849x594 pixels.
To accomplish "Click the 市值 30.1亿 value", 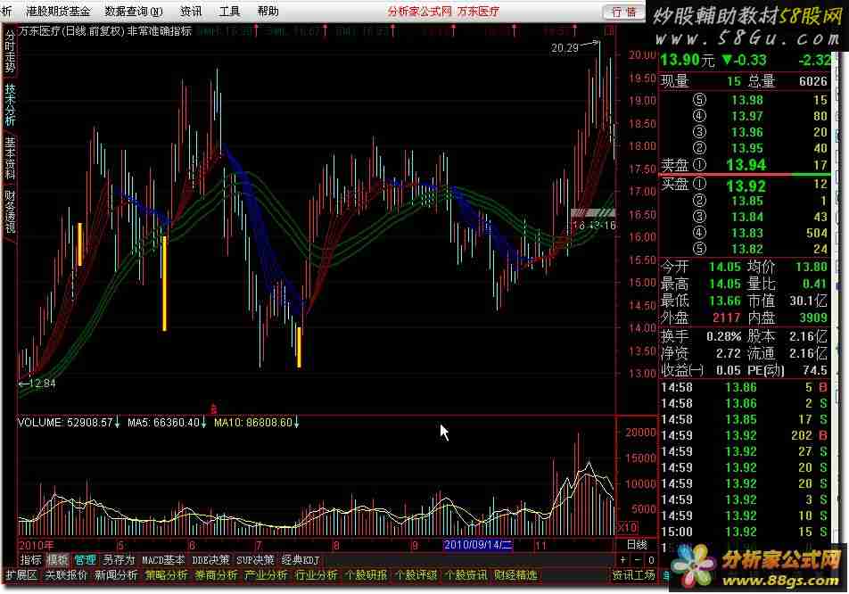I will (x=808, y=301).
